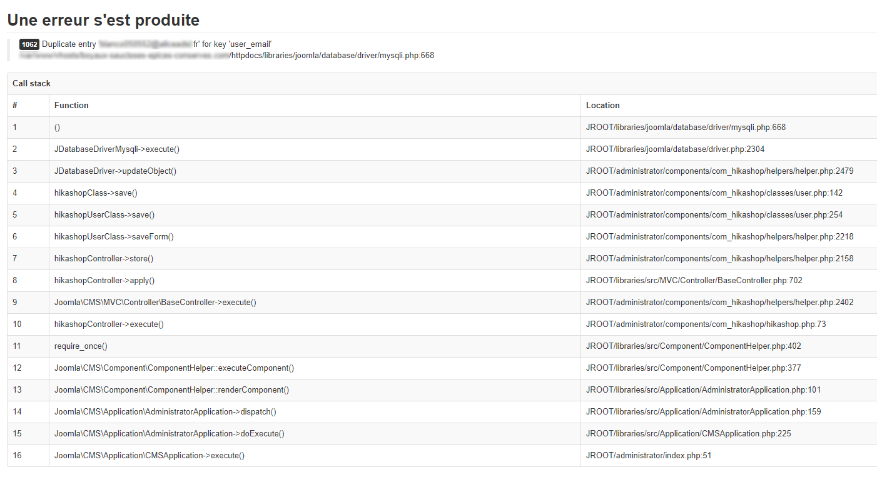Click the "Une erreur s'est produite" heading

click(103, 20)
